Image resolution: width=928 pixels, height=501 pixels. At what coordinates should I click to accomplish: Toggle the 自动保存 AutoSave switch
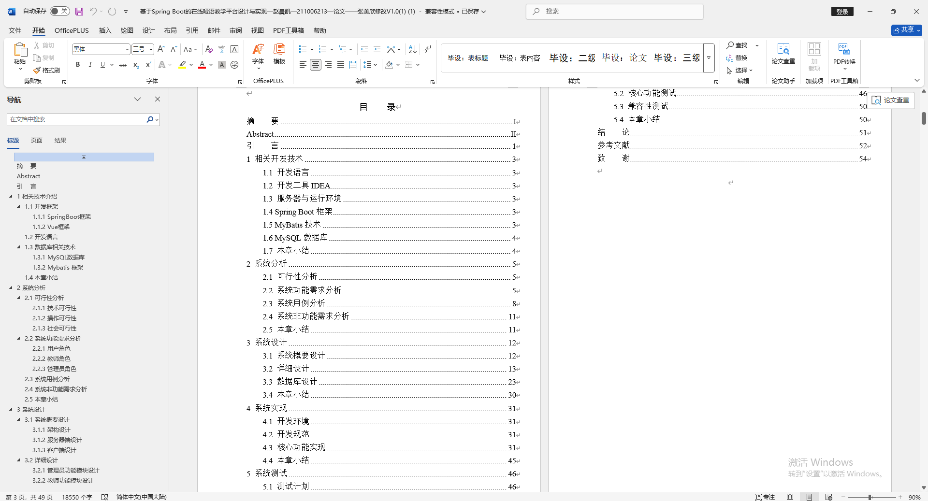pyautogui.click(x=59, y=11)
